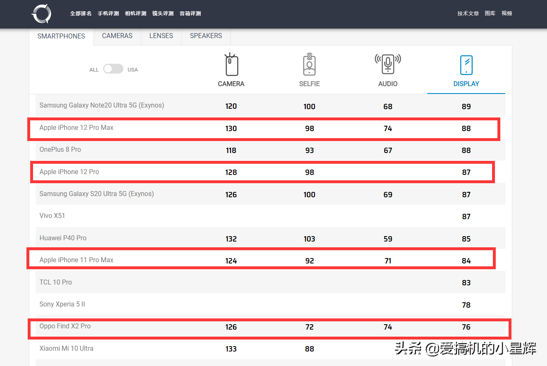
Task: Open the LENSES ranking tab
Action: 161,36
